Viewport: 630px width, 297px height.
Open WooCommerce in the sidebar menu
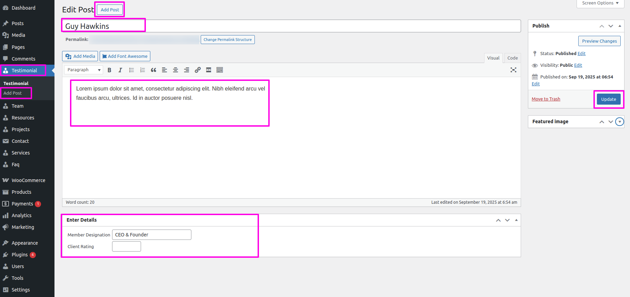[x=28, y=180]
